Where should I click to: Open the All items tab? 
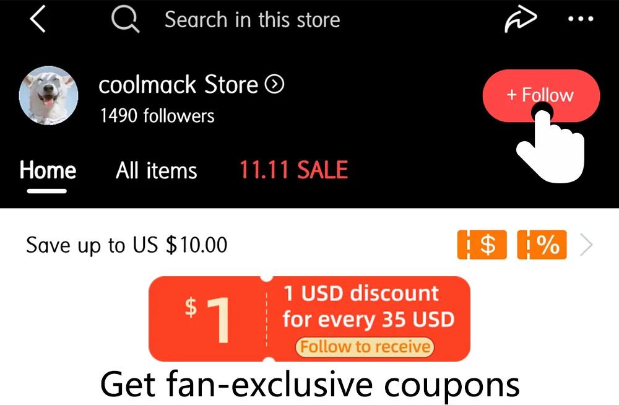[157, 171]
